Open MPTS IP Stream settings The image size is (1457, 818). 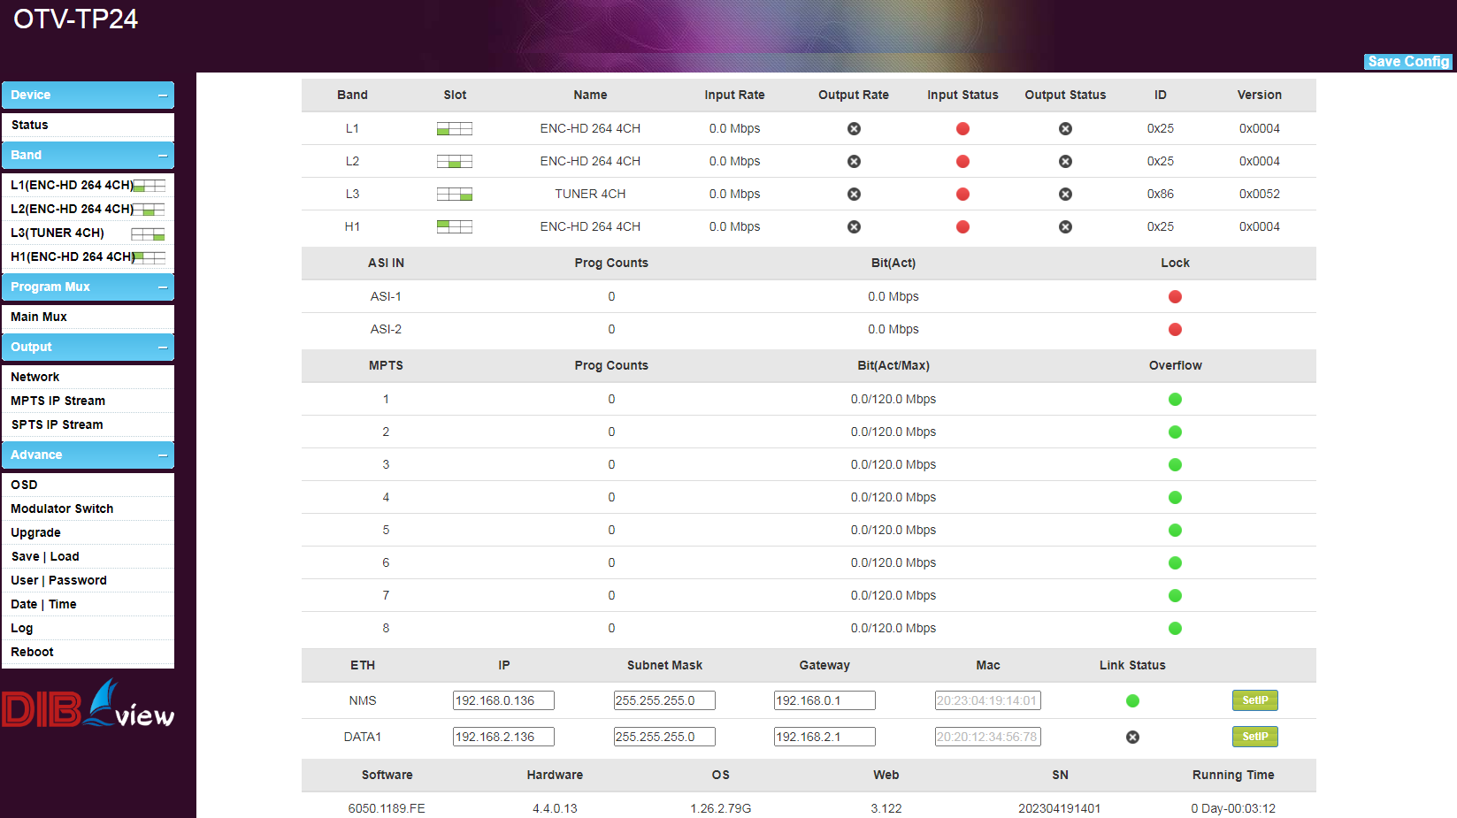click(58, 401)
